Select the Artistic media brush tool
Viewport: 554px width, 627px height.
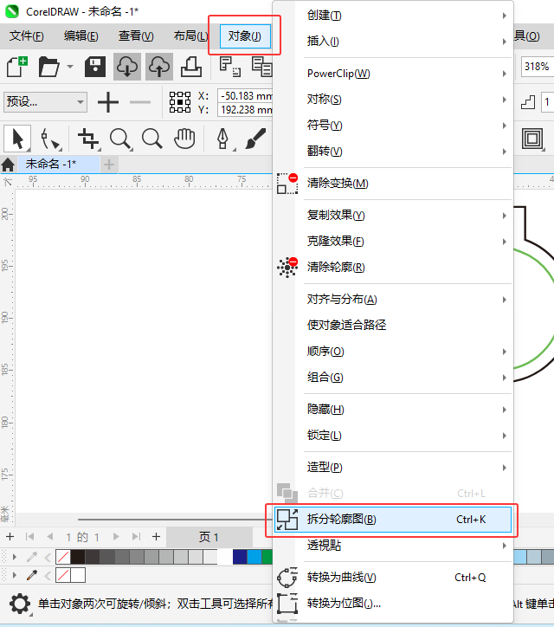tap(255, 139)
